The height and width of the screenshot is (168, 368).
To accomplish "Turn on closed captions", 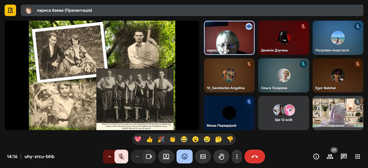I will (x=203, y=157).
